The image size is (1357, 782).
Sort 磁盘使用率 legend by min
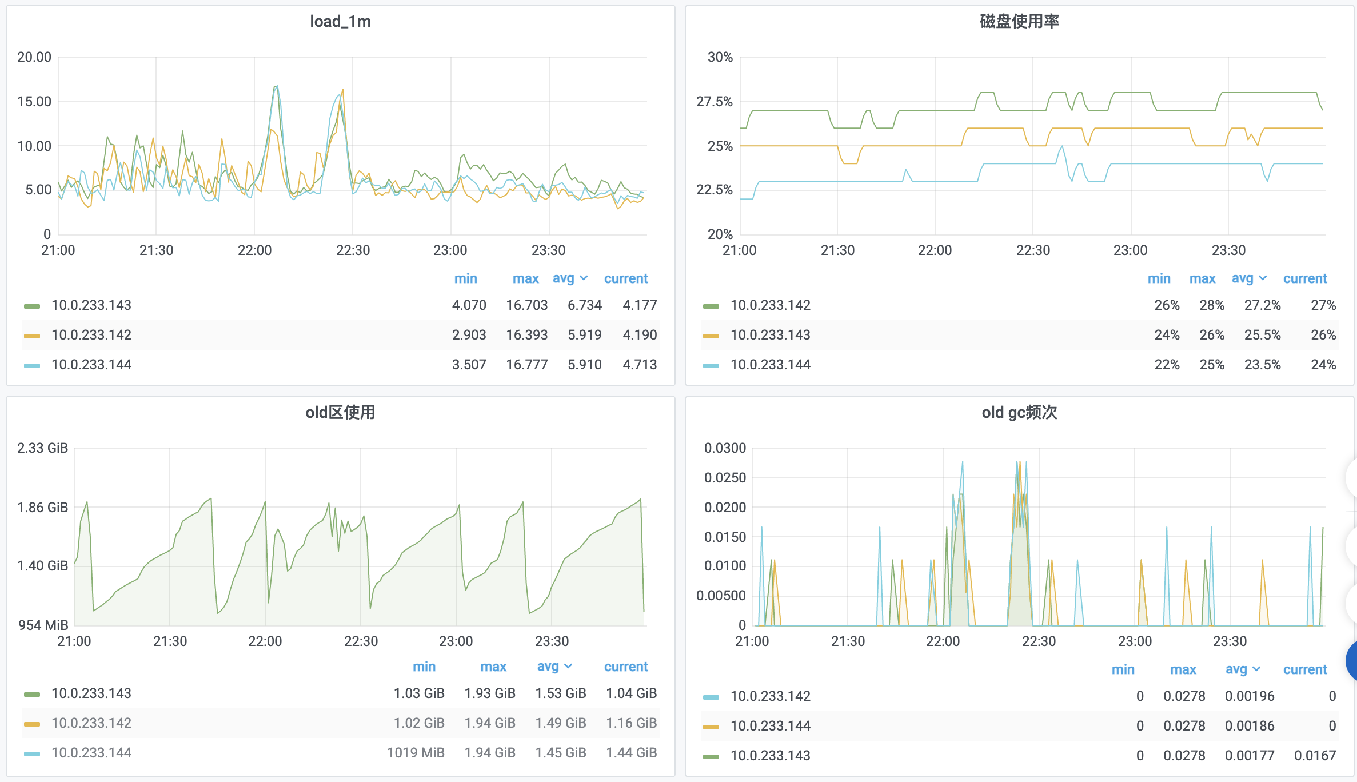(x=1159, y=278)
